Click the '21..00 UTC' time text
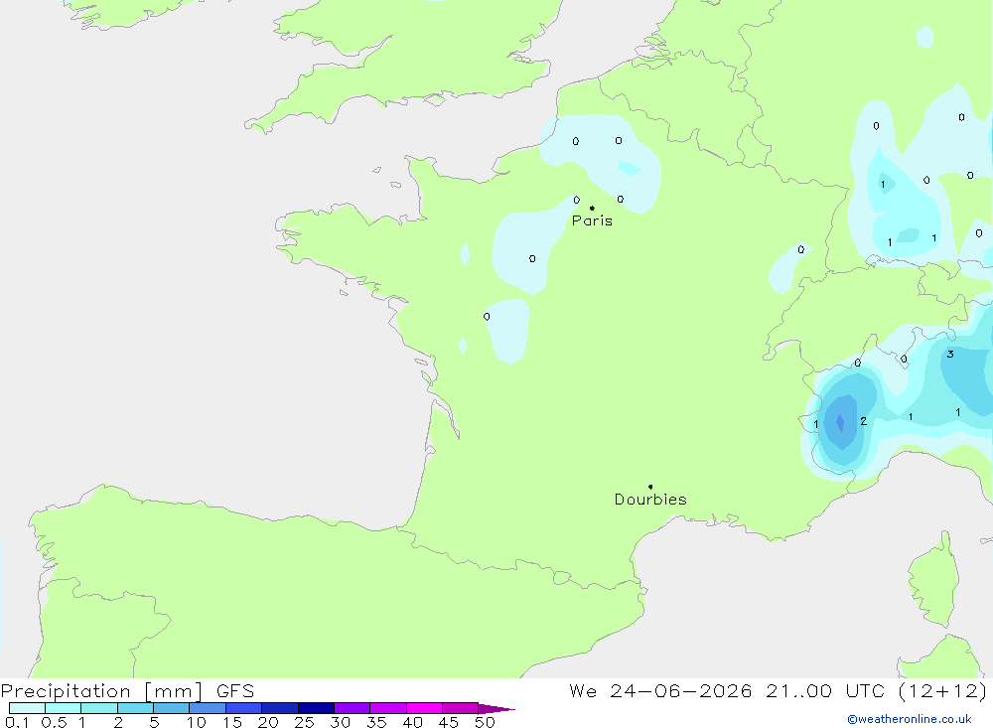The height and width of the screenshot is (728, 993). click(825, 690)
